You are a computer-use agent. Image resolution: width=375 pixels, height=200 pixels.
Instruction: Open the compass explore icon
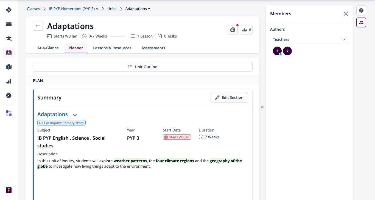9,95
